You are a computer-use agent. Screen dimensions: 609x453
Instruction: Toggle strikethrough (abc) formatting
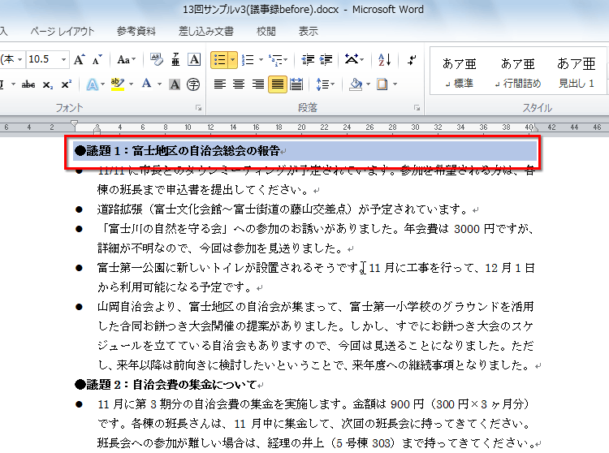point(28,84)
